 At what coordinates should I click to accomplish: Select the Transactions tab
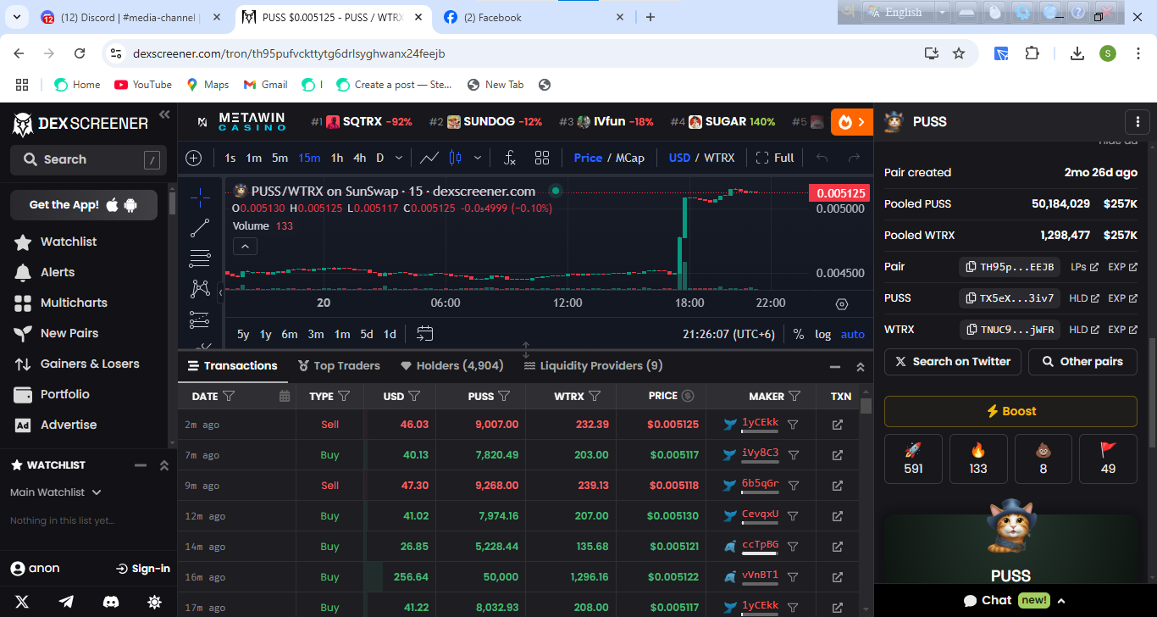coord(232,366)
